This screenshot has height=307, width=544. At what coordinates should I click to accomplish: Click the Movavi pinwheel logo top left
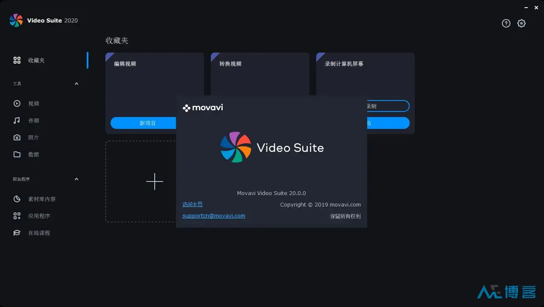tap(15, 20)
